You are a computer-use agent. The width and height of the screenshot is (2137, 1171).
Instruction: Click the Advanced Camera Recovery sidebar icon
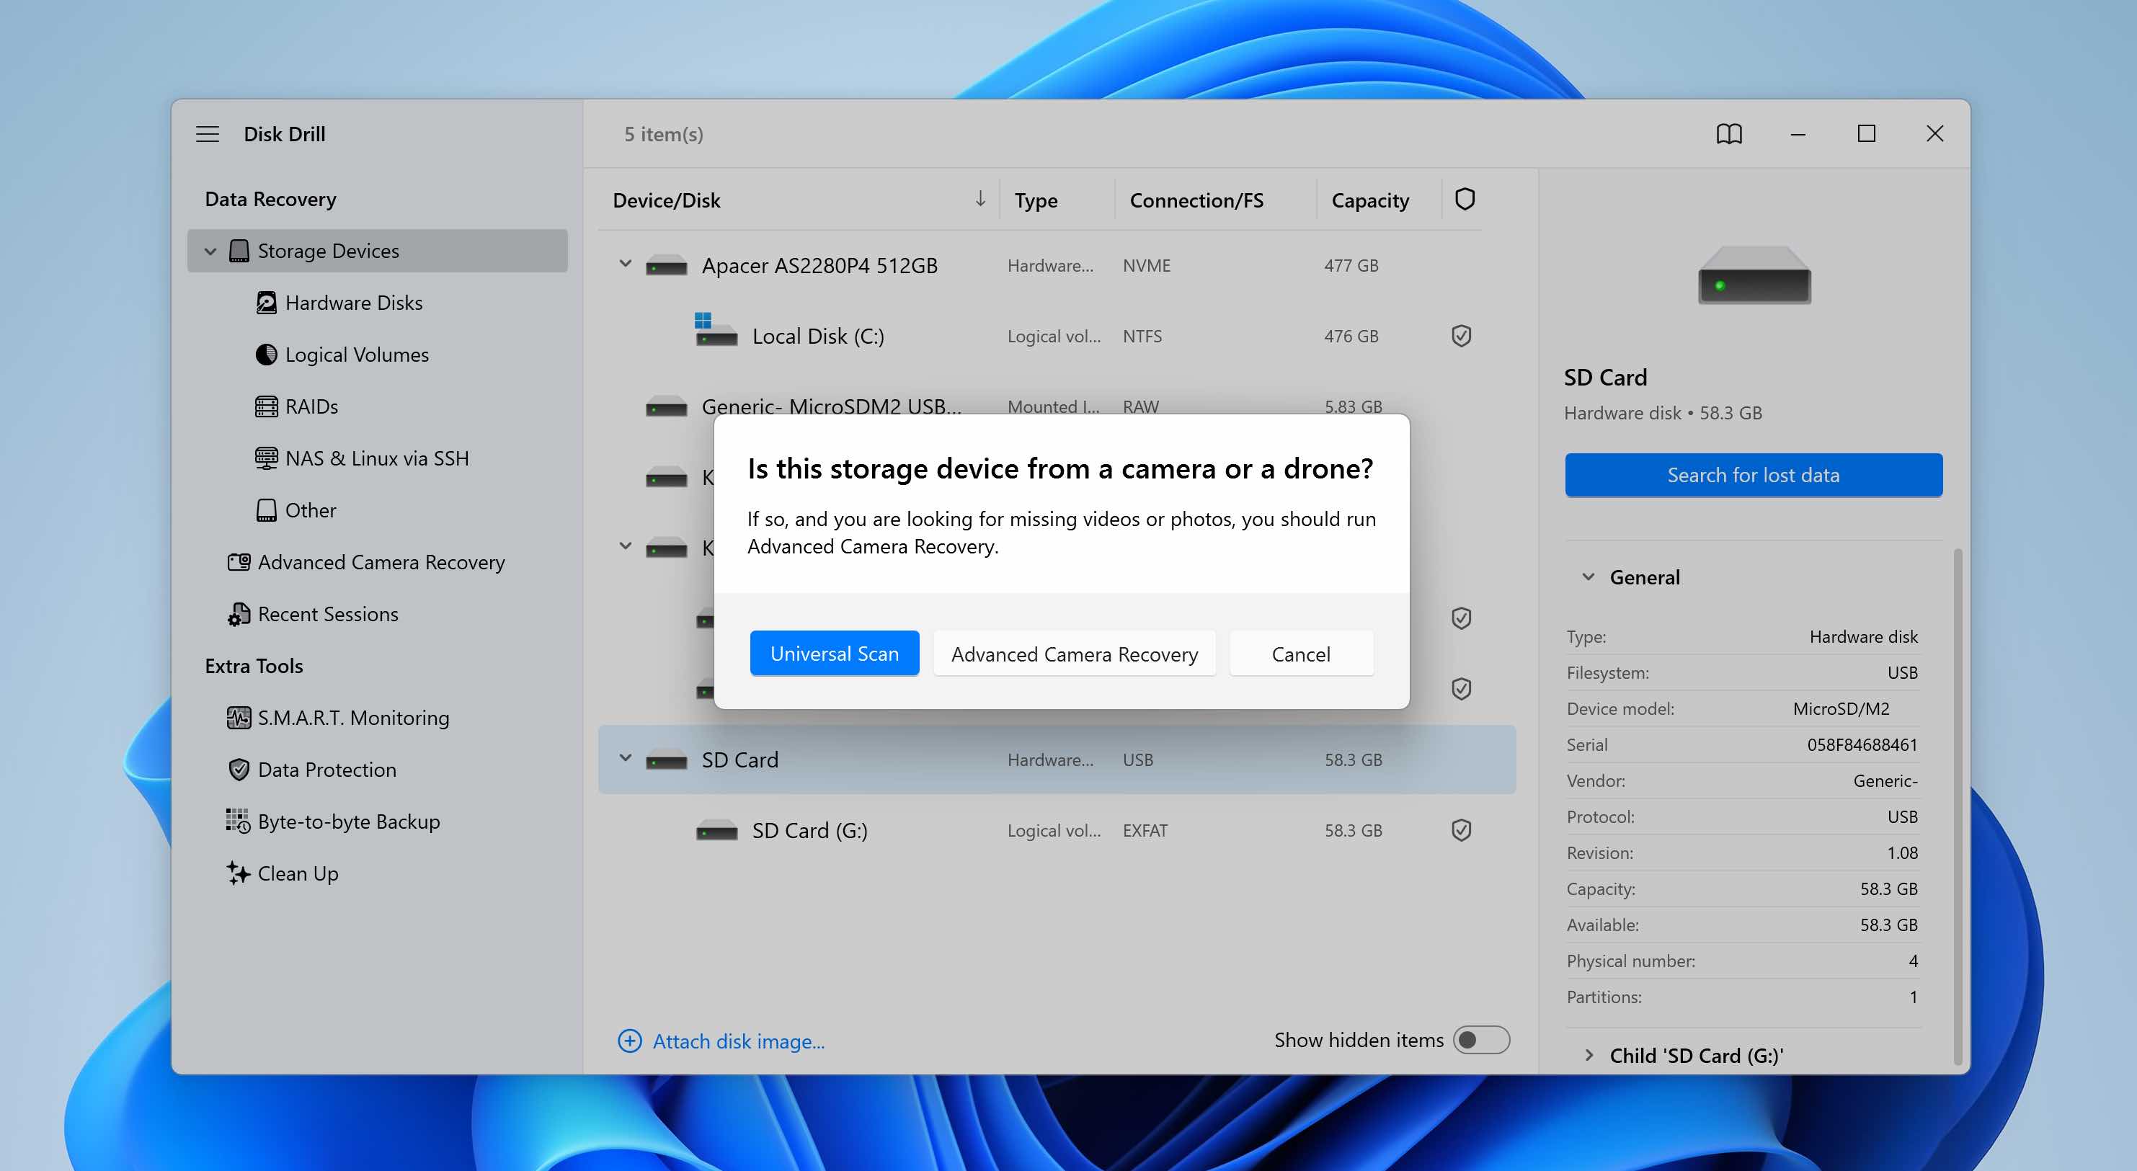coord(238,561)
